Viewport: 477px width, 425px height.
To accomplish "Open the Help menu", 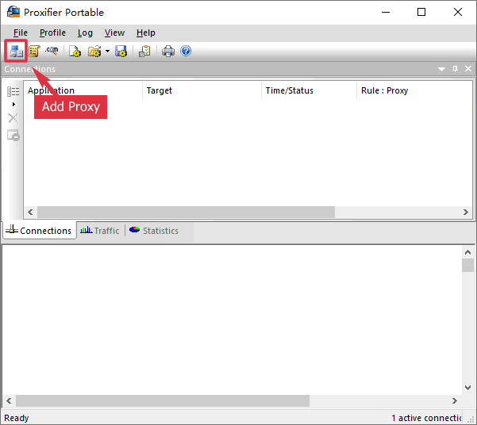I will tap(146, 33).
